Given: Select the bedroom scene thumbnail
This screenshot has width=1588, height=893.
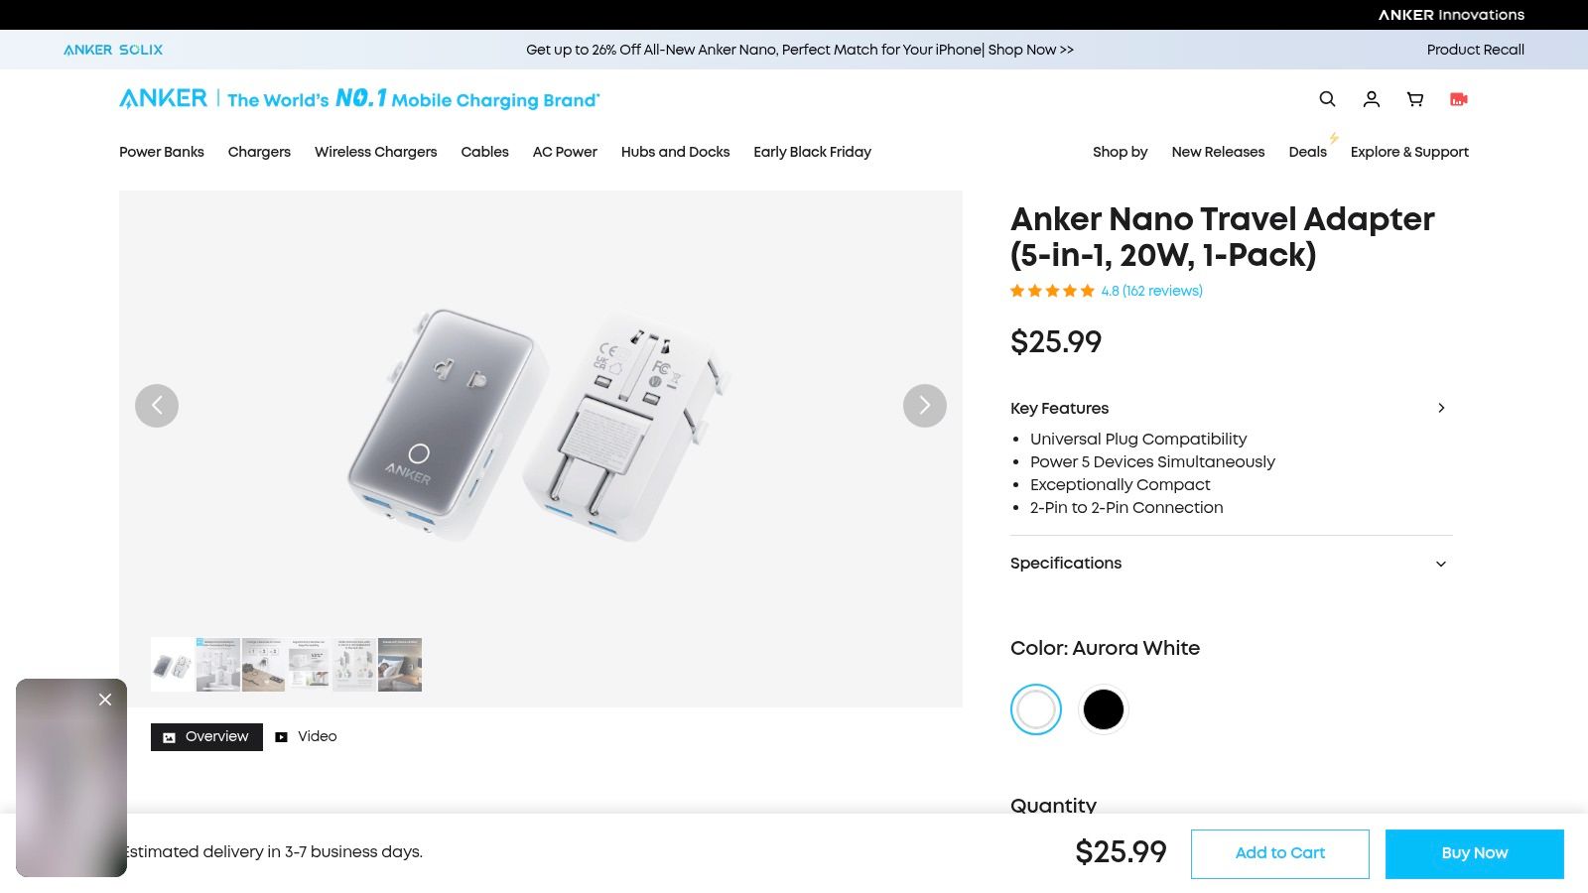Looking at the screenshot, I should (x=399, y=665).
